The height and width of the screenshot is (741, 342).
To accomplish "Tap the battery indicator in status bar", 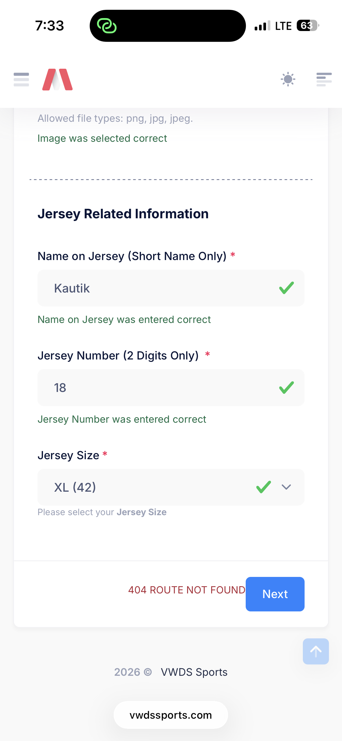I will pyautogui.click(x=307, y=26).
